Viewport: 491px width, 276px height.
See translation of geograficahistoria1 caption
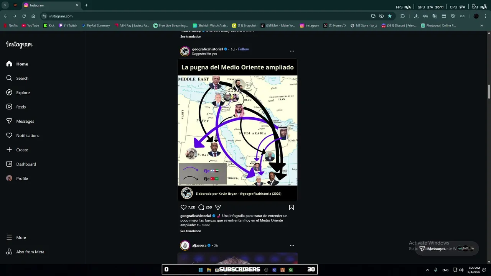191,231
